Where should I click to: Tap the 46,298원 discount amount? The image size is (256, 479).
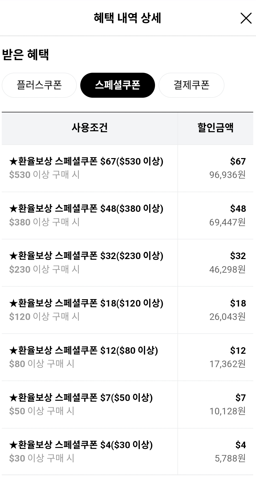click(227, 269)
